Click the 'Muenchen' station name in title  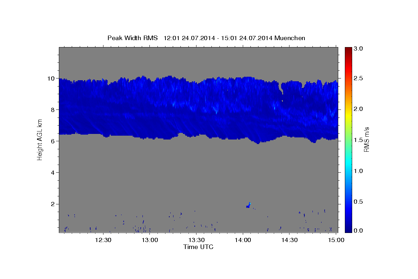coord(290,38)
